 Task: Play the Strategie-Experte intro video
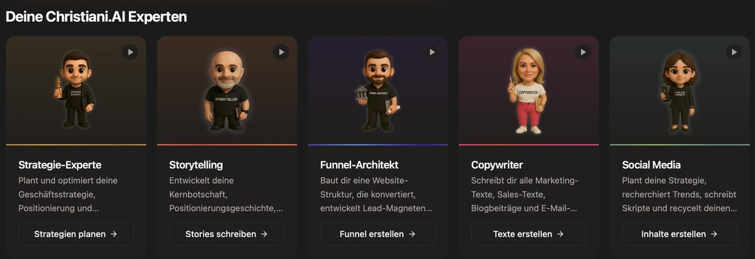point(130,52)
